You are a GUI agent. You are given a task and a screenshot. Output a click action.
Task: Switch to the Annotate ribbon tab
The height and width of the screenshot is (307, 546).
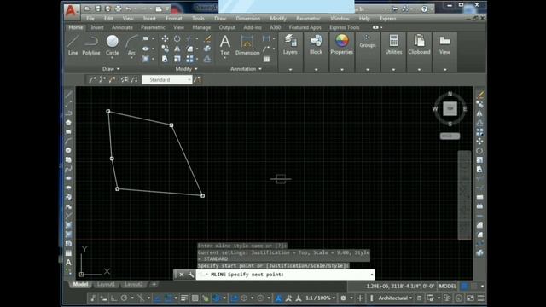pyautogui.click(x=122, y=27)
